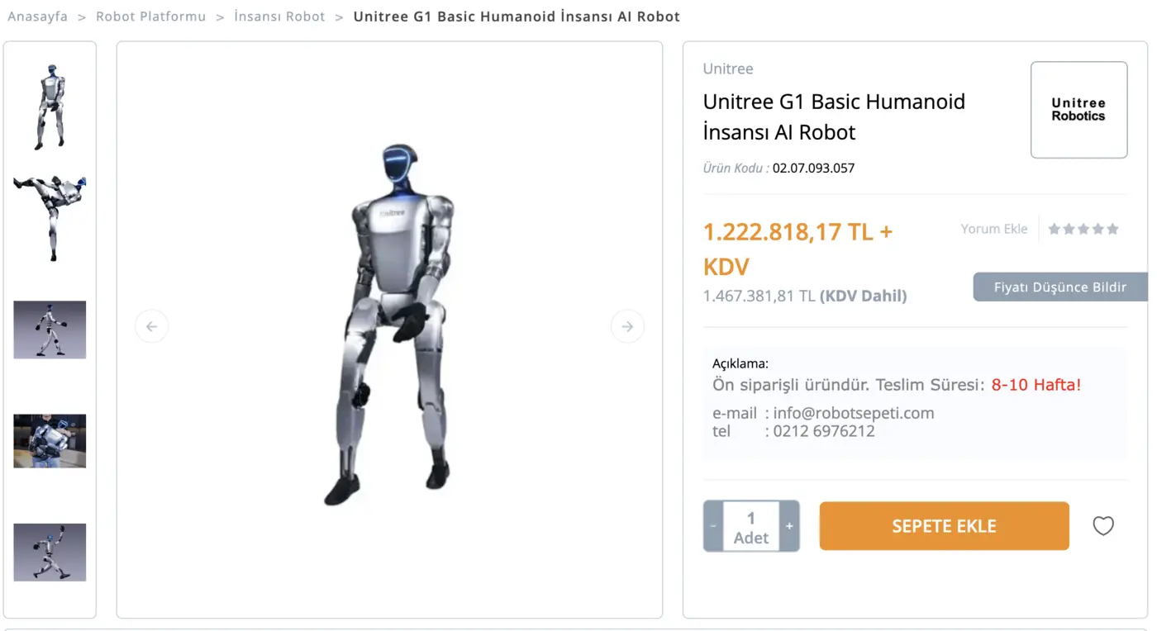The height and width of the screenshot is (631, 1157).
Task: Select the first standing robot thumbnail
Action: [x=50, y=106]
